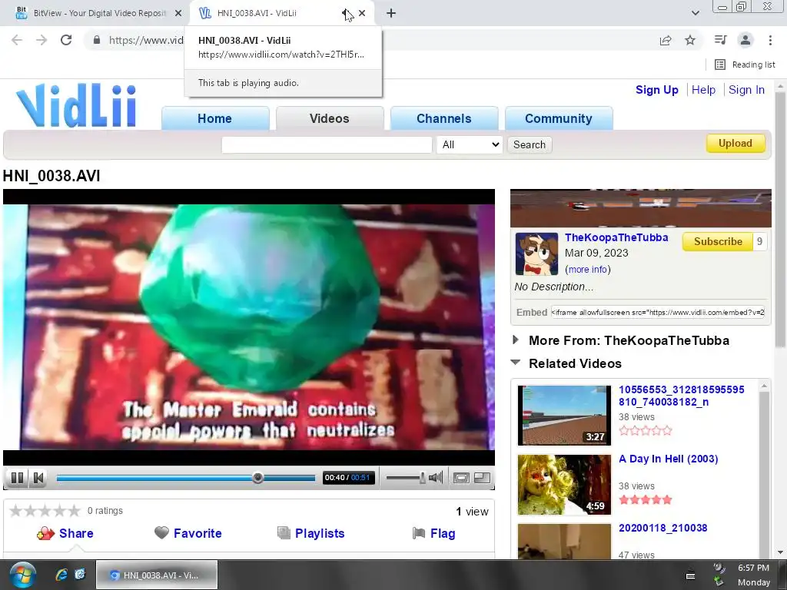Reload the page with refresh icon
This screenshot has width=787, height=590.
click(66, 40)
